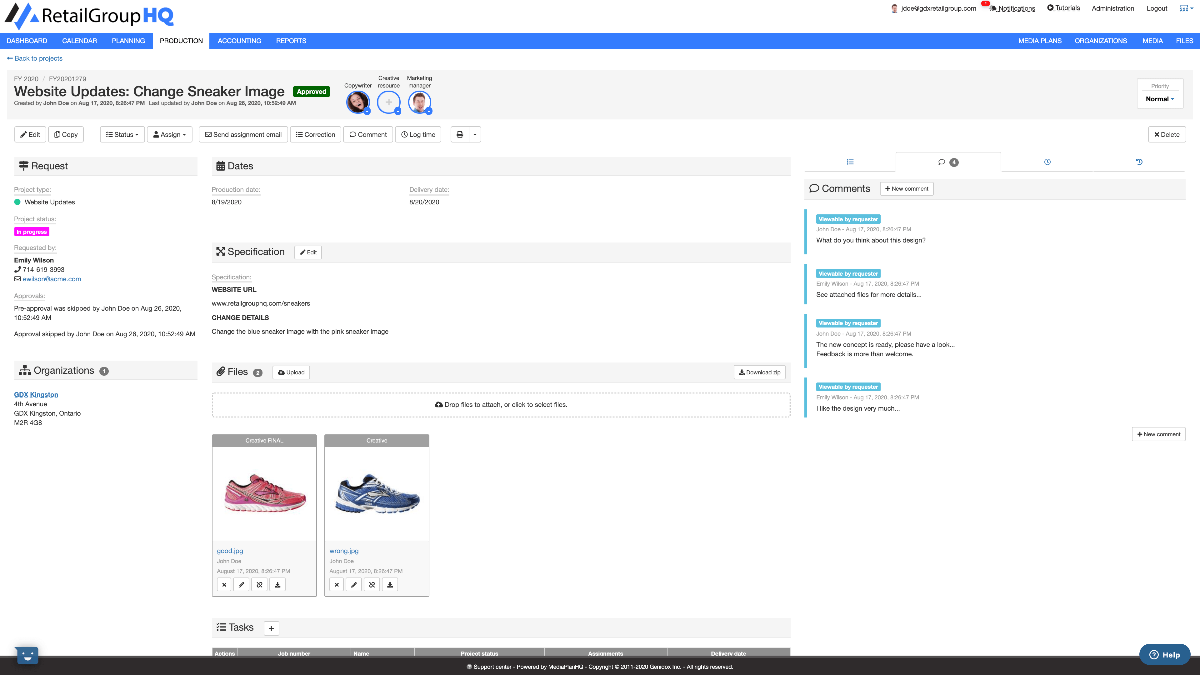
Task: Switch to the CALENDAR tab
Action: (79, 41)
